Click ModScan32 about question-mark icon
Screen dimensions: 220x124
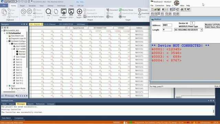pyautogui.click(x=185, y=9)
